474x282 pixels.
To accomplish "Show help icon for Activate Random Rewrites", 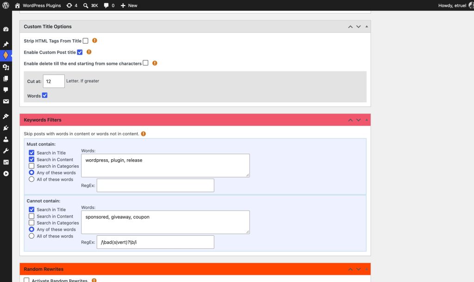I will point(94,280).
